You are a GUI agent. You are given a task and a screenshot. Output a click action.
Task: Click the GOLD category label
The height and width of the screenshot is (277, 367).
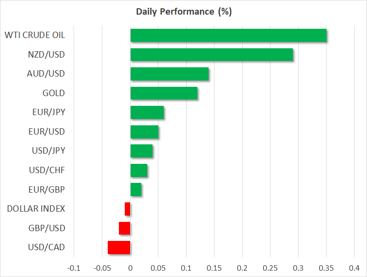click(x=54, y=93)
